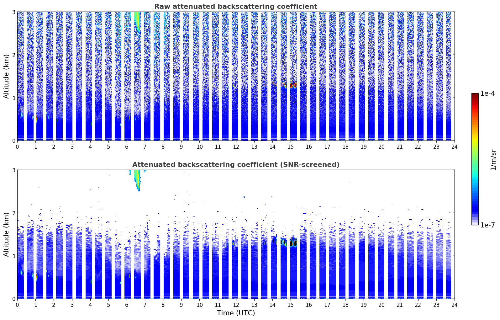Click the top plot's 'Altitude (km)' label
The height and width of the screenshot is (320, 500).
point(7,76)
